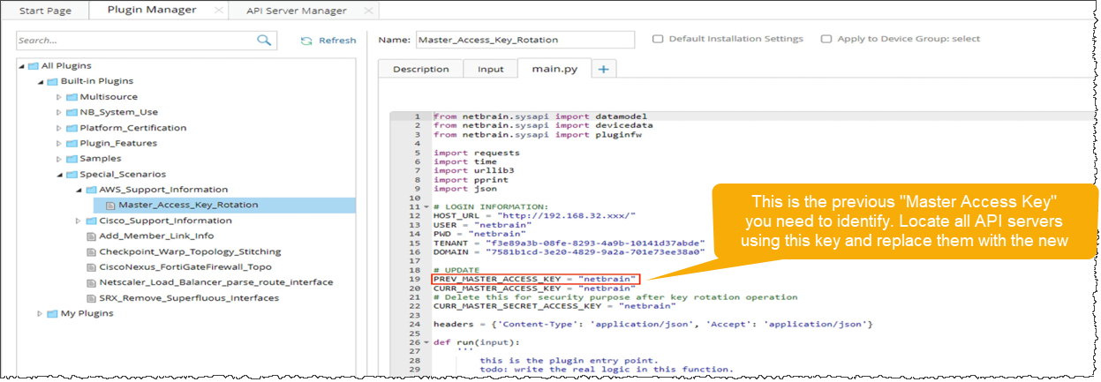Open the Input tab
This screenshot has height=382, width=1101.
491,69
